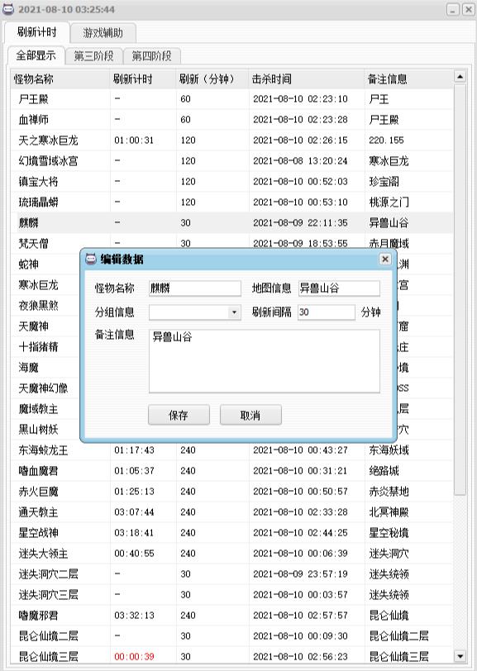Click the 编辑数据 dialog title icon

click(91, 259)
